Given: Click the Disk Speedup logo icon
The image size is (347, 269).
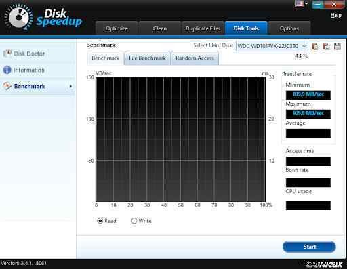Looking at the screenshot, I should tap(18, 17).
